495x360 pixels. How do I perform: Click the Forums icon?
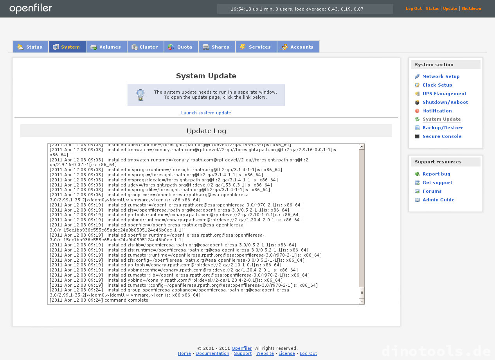click(x=417, y=191)
